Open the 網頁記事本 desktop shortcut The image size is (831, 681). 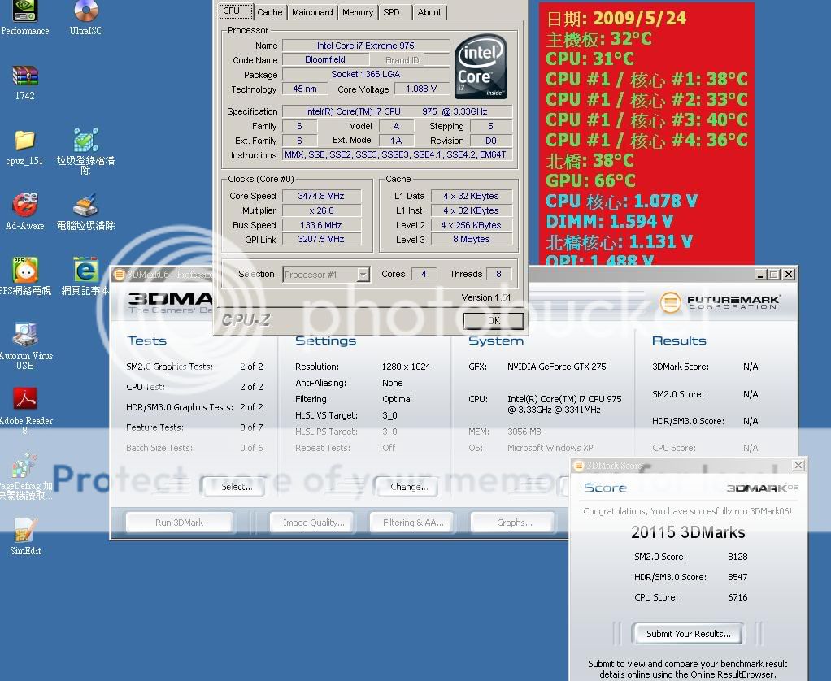[x=85, y=276]
